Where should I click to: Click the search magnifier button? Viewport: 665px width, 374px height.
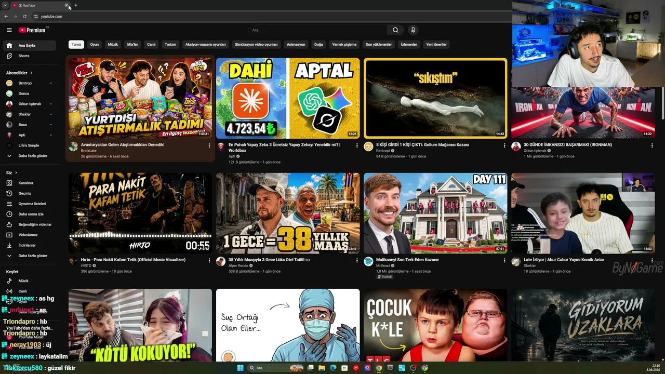[x=395, y=30]
